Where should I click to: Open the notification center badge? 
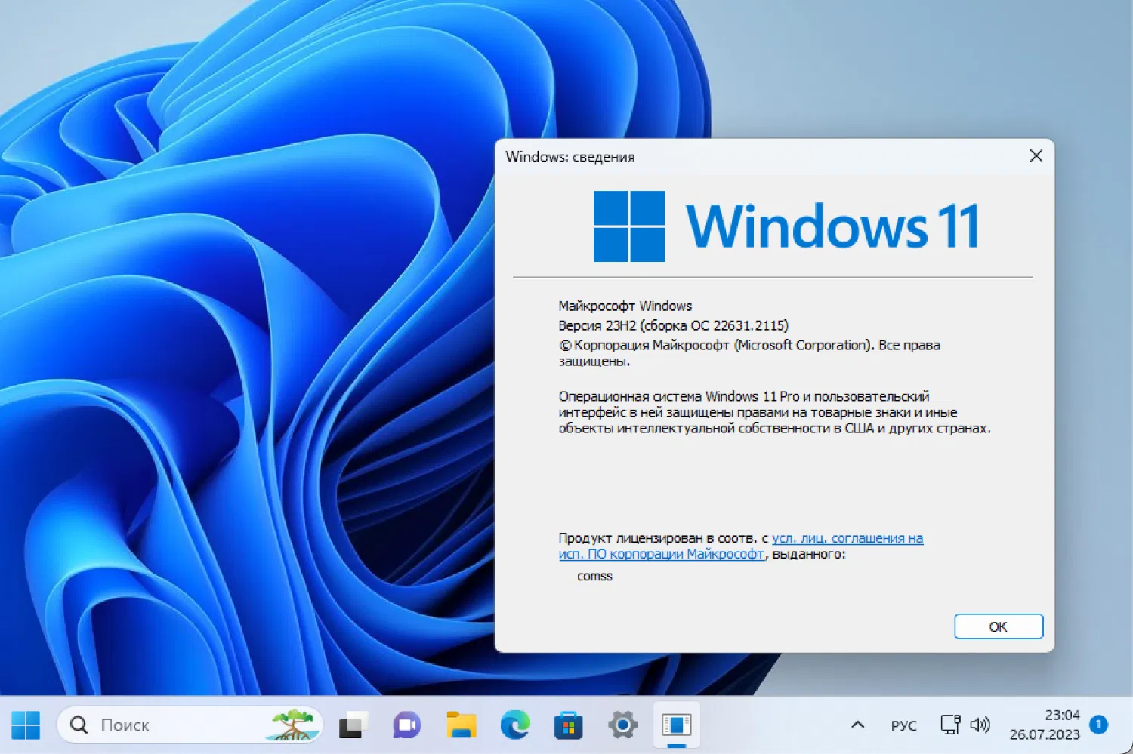[1099, 723]
